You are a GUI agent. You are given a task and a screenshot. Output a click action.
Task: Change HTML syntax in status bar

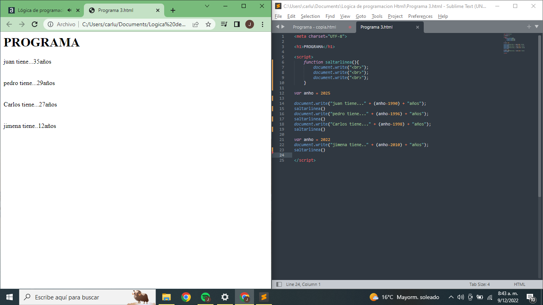pos(520,284)
